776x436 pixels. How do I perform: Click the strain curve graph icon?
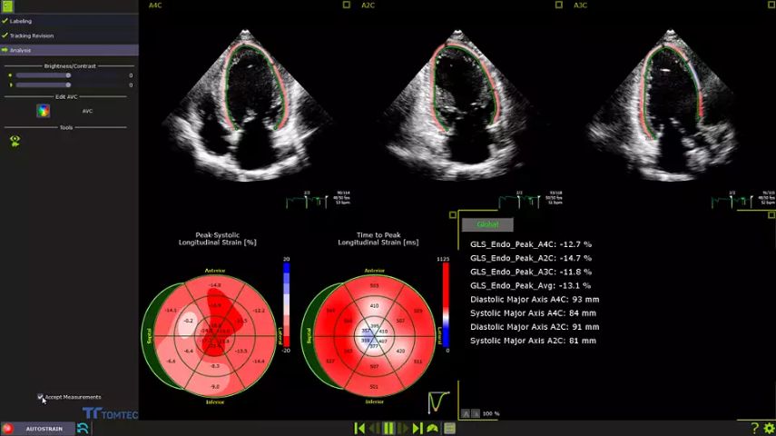point(438,401)
